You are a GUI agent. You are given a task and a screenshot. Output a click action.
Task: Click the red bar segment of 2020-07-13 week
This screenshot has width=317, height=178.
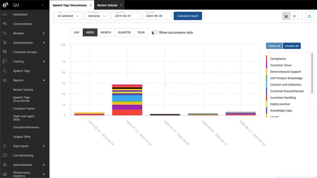[127, 112]
